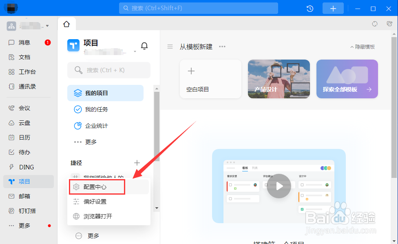Open DING in the sidebar
This screenshot has width=398, height=244.
(x=29, y=167)
